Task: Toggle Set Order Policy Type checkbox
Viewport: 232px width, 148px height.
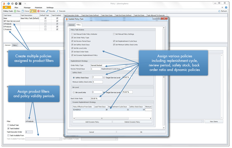Action: tap(72, 38)
